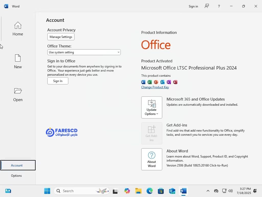Image resolution: width=262 pixels, height=197 pixels.
Task: Open network settings from the system tray
Action: [x=224, y=191]
